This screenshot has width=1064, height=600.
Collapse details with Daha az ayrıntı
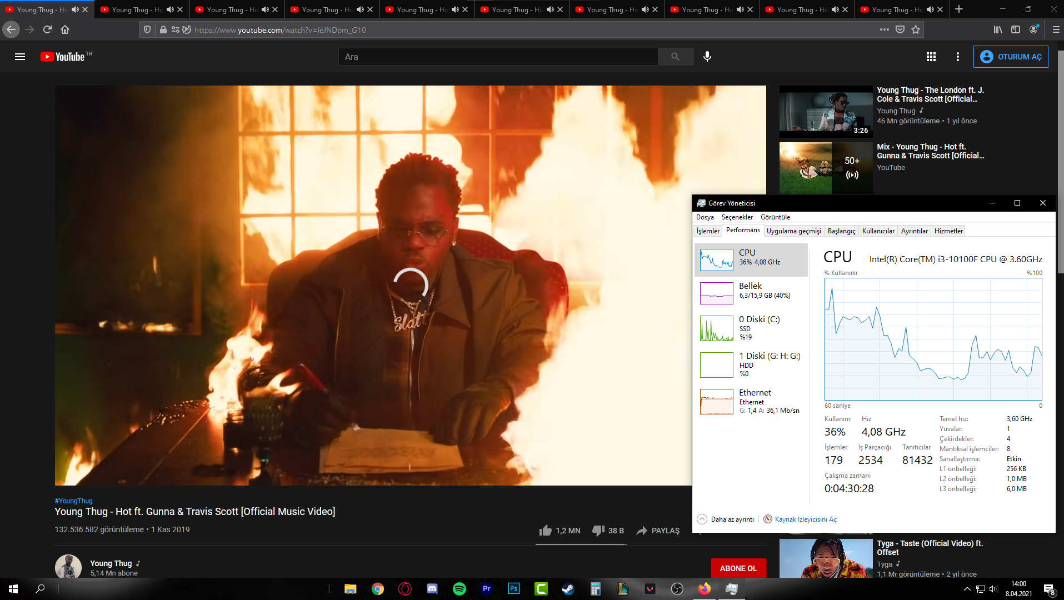[x=726, y=519]
